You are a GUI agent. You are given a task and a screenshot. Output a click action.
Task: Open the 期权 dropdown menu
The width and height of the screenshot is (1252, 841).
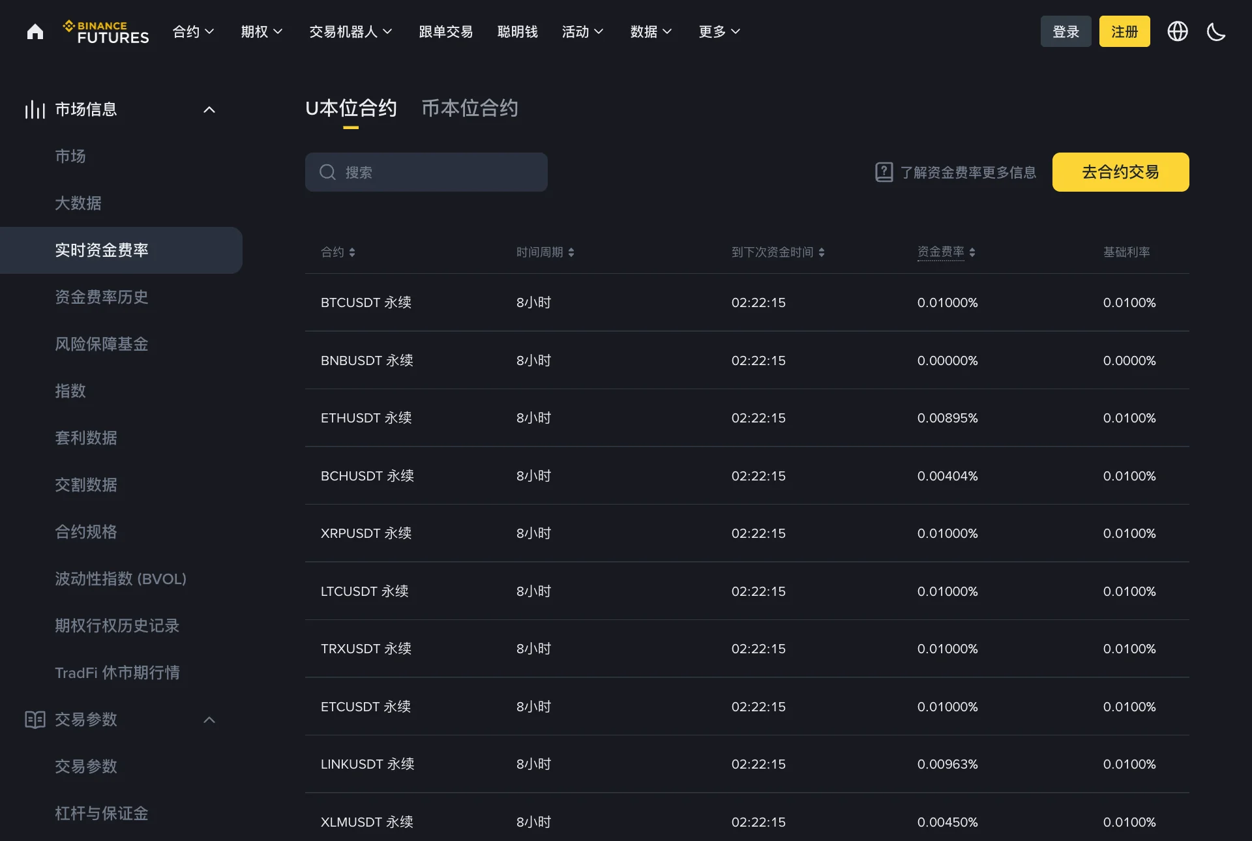click(261, 31)
